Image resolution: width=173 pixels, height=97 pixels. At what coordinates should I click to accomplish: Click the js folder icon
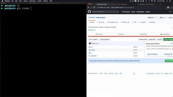pos(89,53)
